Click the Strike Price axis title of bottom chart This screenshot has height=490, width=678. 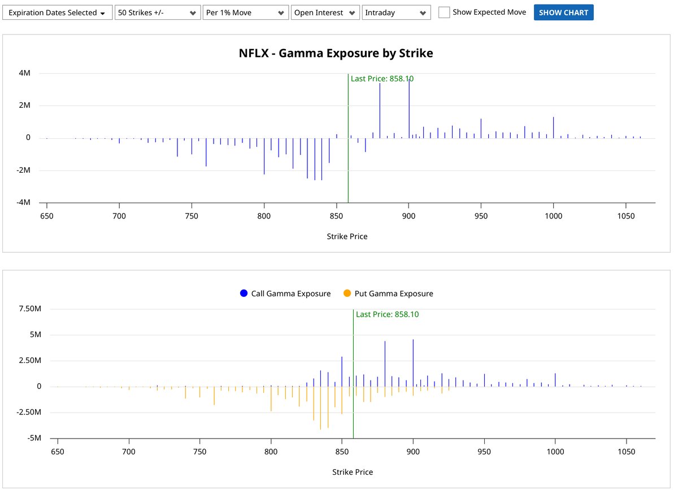[353, 472]
